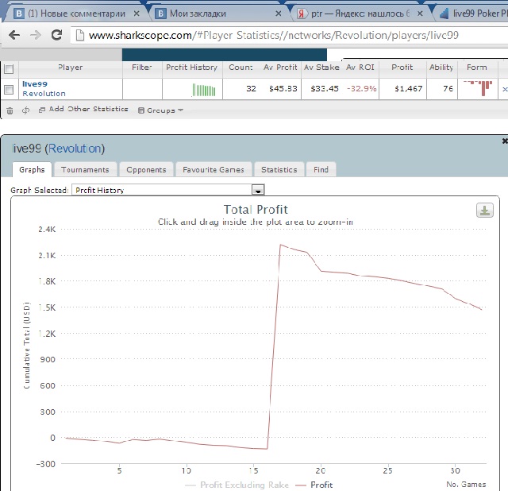Open the Groups dropdown menu
Screen dimensions: 508x491
(160, 110)
